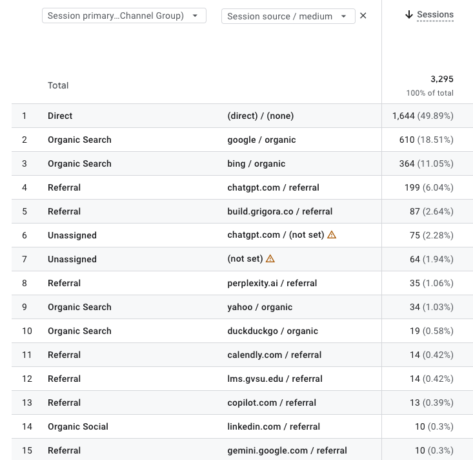This screenshot has height=460, width=473.
Task: Click the 364 (11.05%) sessions value
Action: [427, 163]
